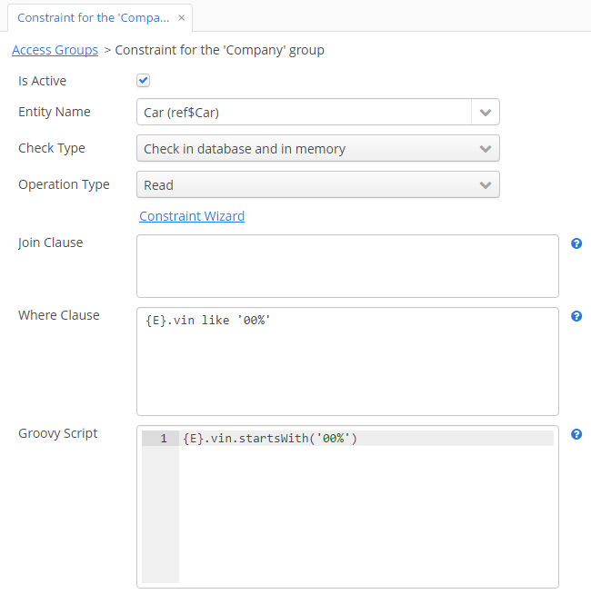The image size is (591, 594).
Task: Open help for the Groovy Script field
Action: click(x=576, y=434)
